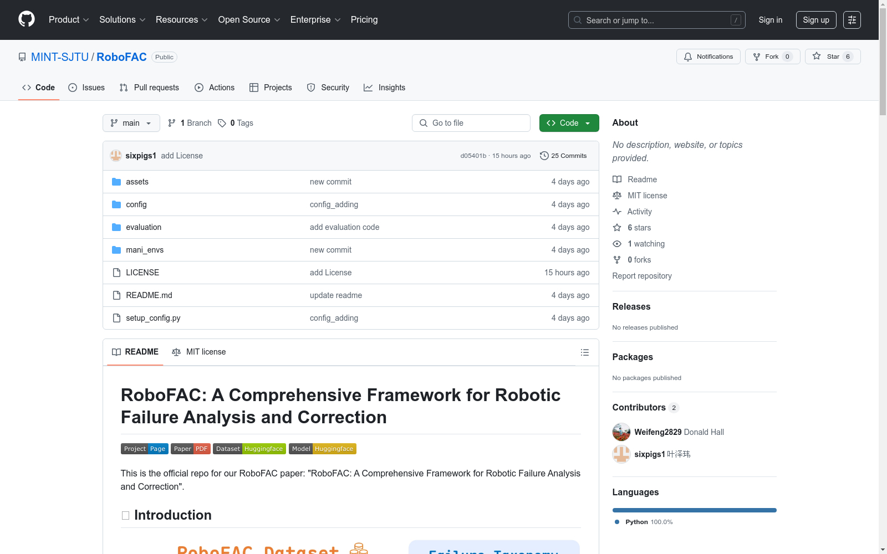Click the Notifications bell button
Image resolution: width=887 pixels, height=554 pixels.
pyautogui.click(x=708, y=57)
